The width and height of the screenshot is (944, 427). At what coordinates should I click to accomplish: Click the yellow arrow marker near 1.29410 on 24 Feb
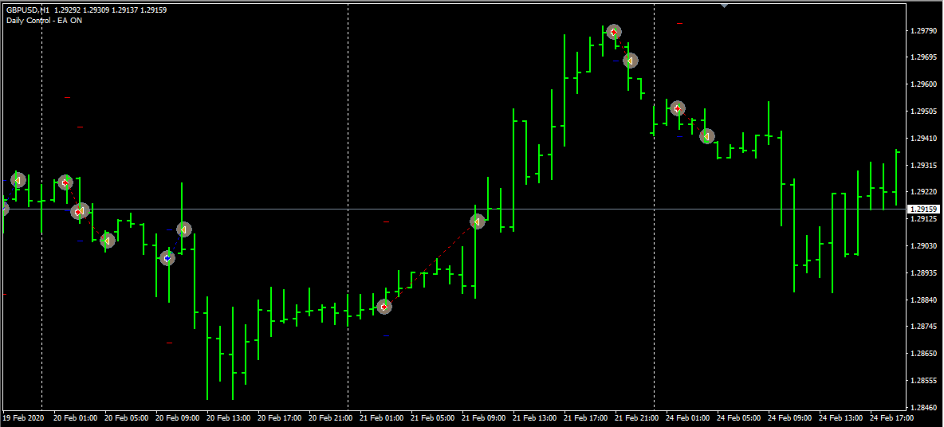[707, 136]
